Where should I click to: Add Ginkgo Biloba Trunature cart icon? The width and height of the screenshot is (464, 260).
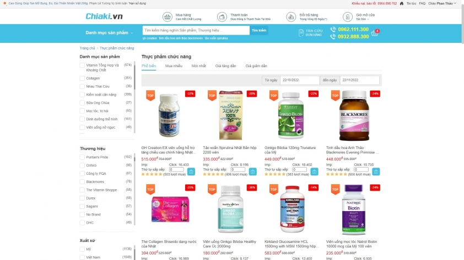coord(314,172)
